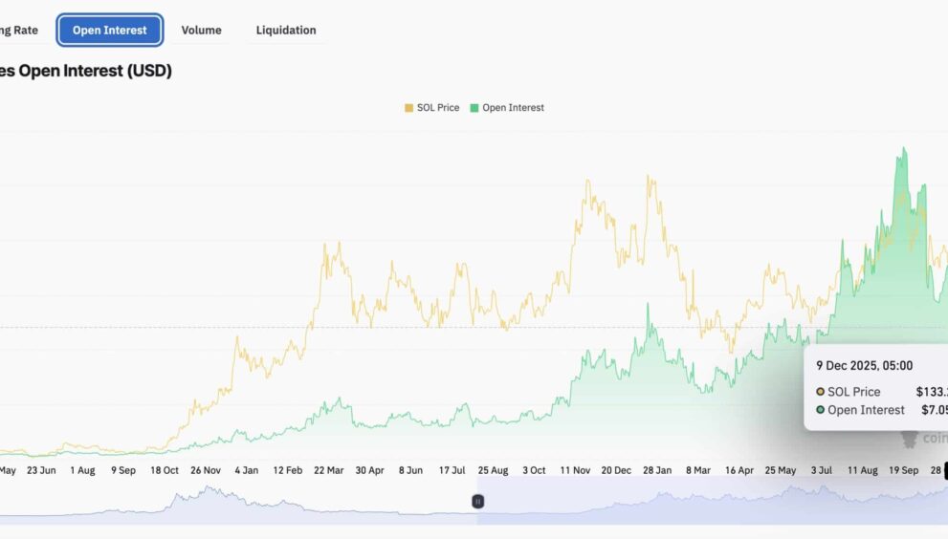Select the Open Interest tab
Screen dimensions: 948x539
click(110, 30)
